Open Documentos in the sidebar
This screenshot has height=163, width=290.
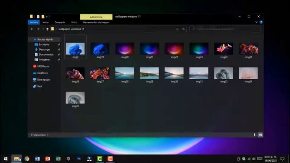pos(46,54)
